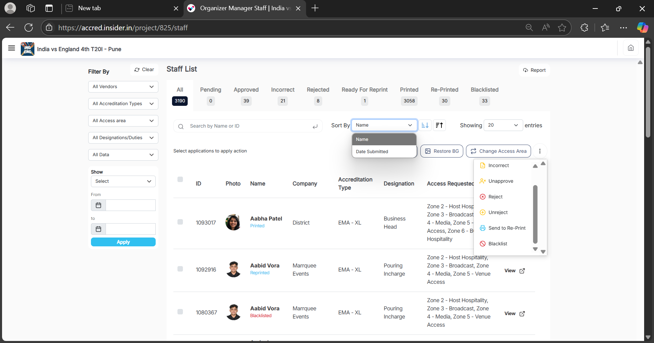Click the home icon button
654x343 pixels.
[630, 48]
